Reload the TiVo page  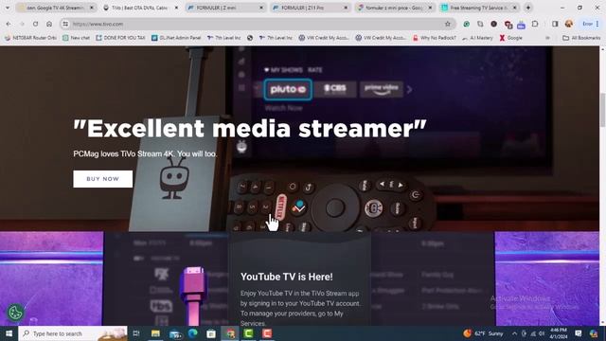[x=36, y=24]
